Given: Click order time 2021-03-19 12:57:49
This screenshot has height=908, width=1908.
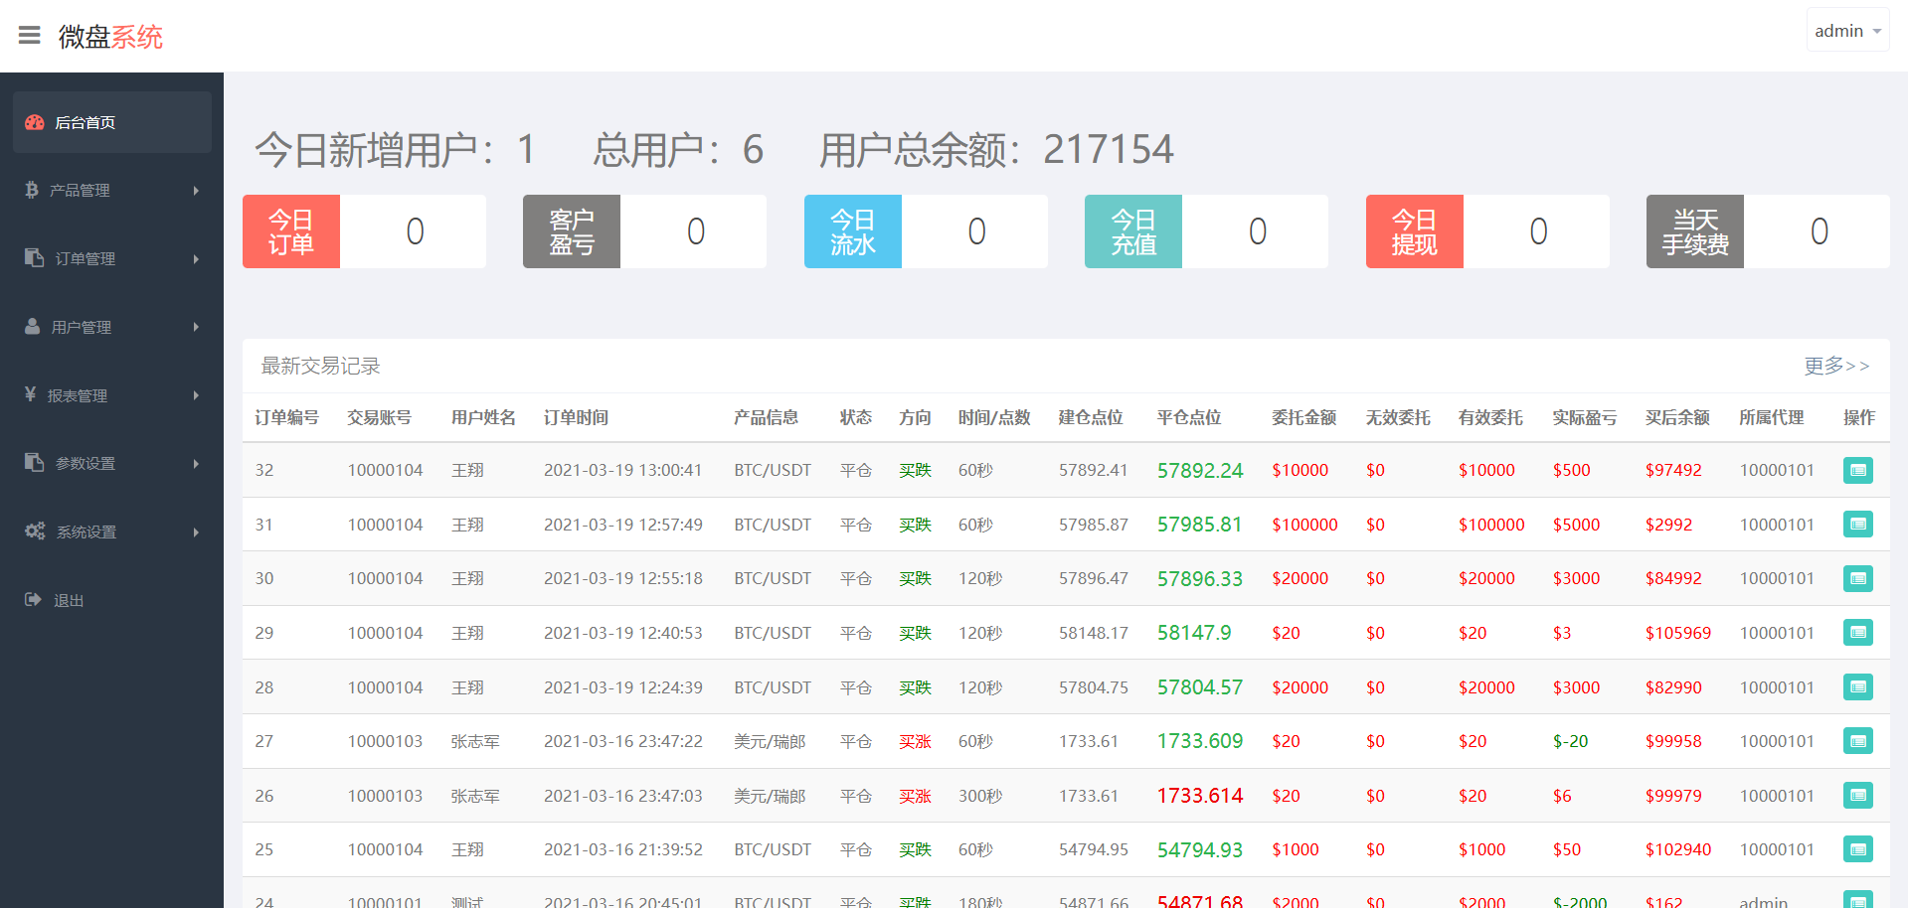Looking at the screenshot, I should pyautogui.click(x=623, y=525).
